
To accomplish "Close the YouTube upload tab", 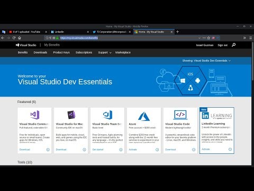I will [46, 32].
